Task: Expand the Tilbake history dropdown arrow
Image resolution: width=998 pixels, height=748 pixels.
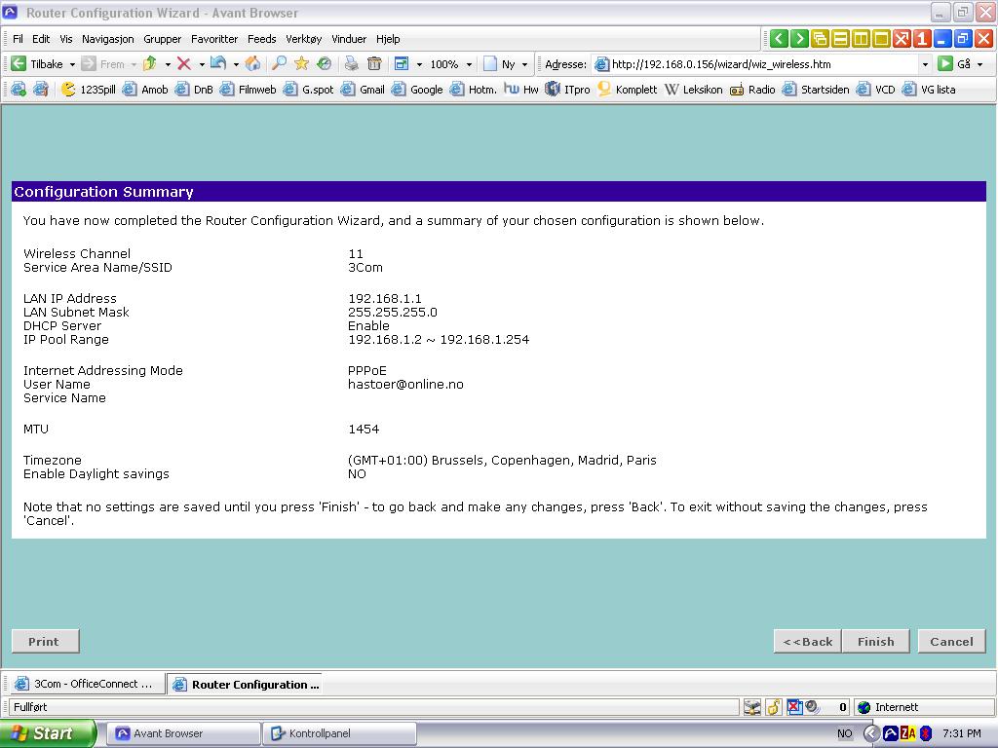Action: [72, 64]
